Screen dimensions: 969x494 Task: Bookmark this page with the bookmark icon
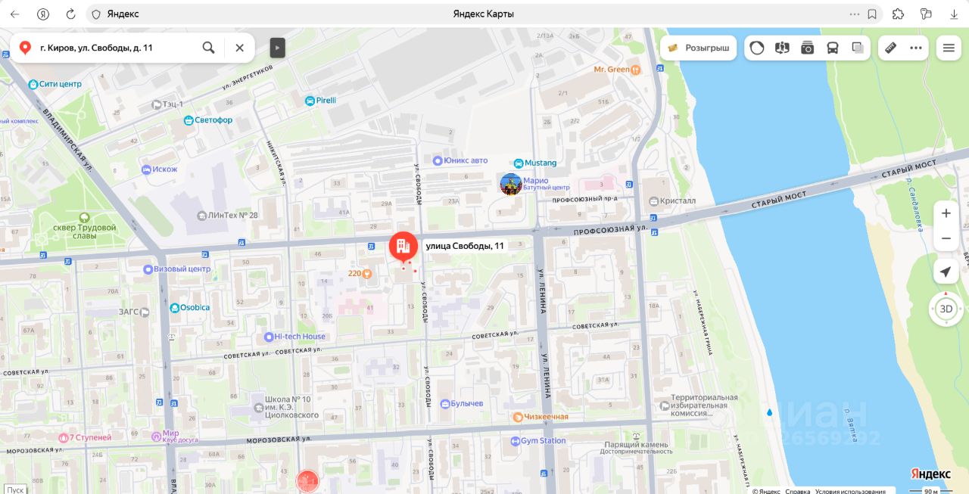(x=872, y=14)
